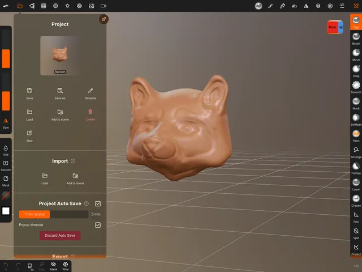Toggle Smooth mode in left toolbar
The width and height of the screenshot is (362, 272).
click(6, 166)
